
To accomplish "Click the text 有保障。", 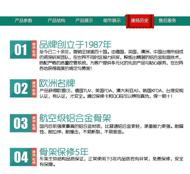I will click(47, 164).
